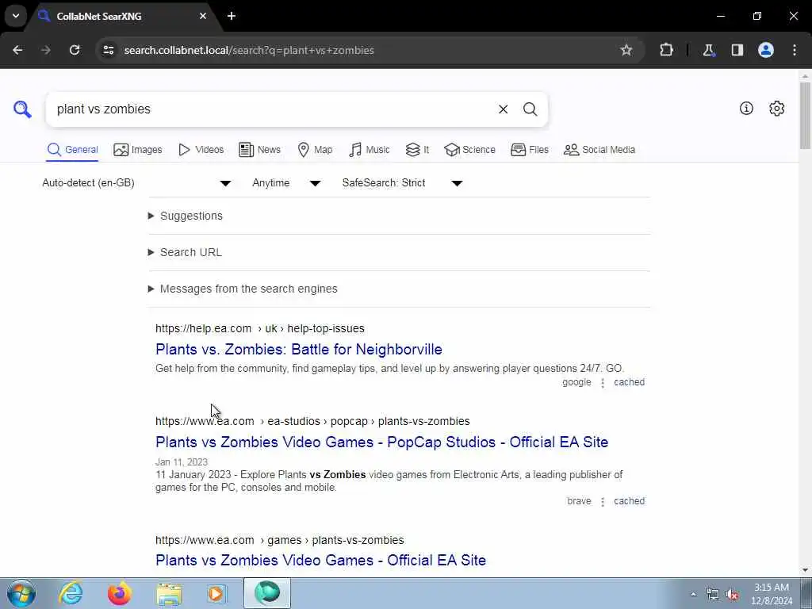This screenshot has height=609, width=812.
Task: Open SafeSearch: Strict dropdown
Action: click(x=402, y=183)
